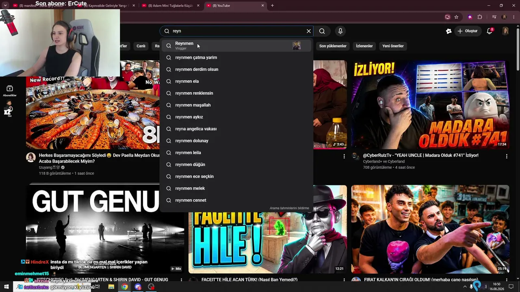520x292 pixels.
Task: Select 'reynmen cennet' suggestion
Action: coord(236,200)
